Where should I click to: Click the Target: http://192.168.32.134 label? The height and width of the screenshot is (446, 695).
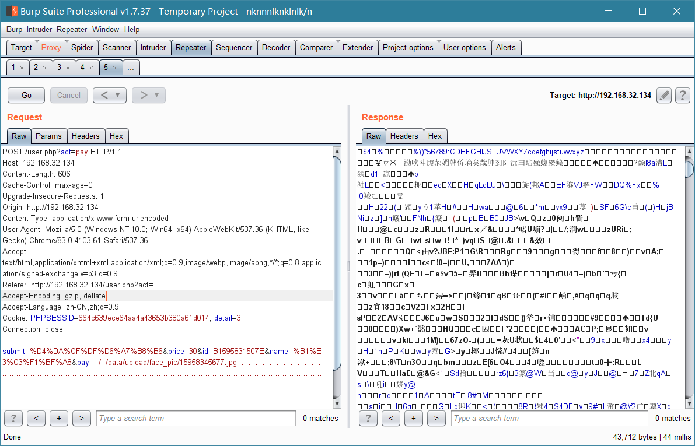click(x=600, y=95)
